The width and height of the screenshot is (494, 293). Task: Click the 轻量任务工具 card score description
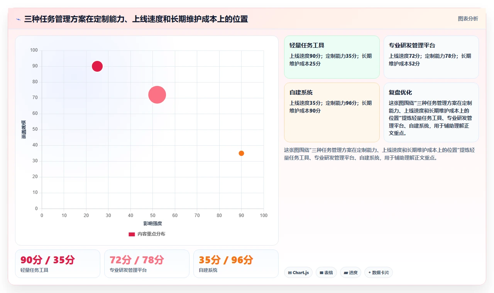[x=330, y=60]
